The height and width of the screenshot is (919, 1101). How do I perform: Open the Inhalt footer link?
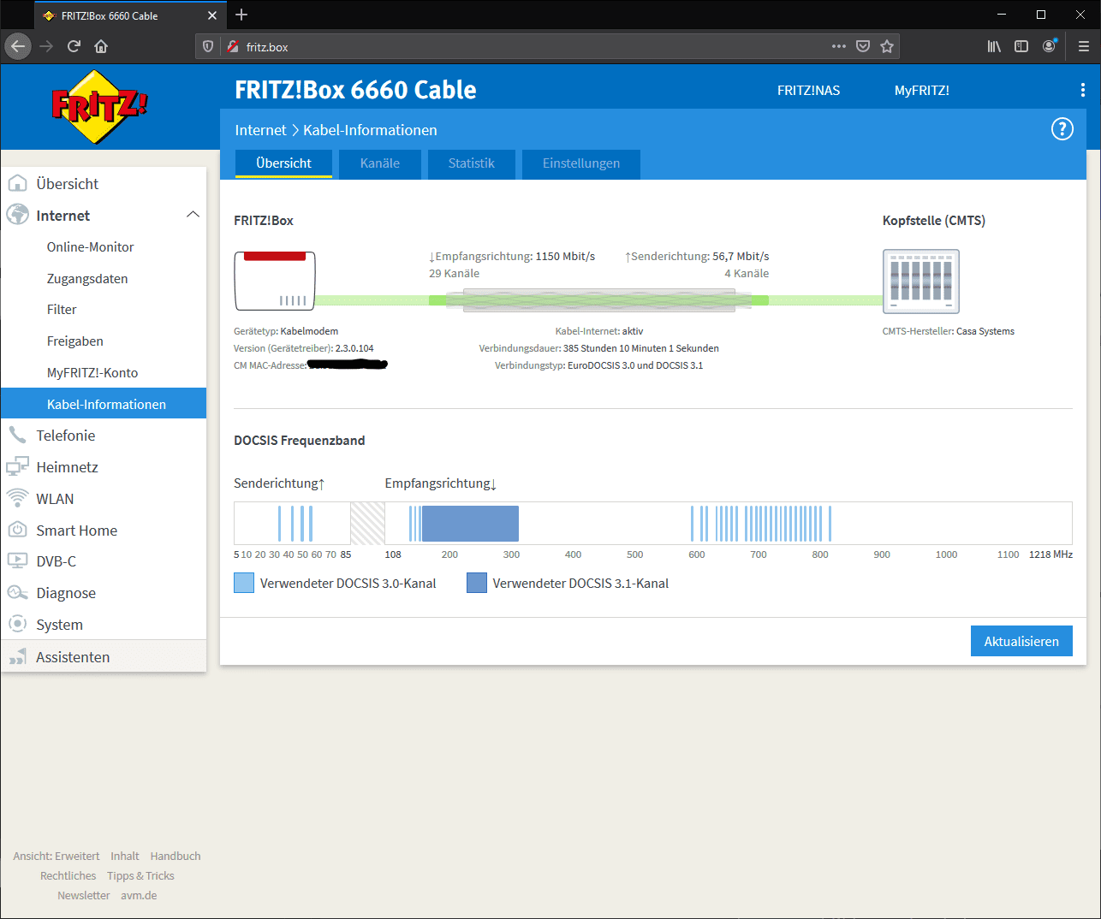click(x=124, y=856)
